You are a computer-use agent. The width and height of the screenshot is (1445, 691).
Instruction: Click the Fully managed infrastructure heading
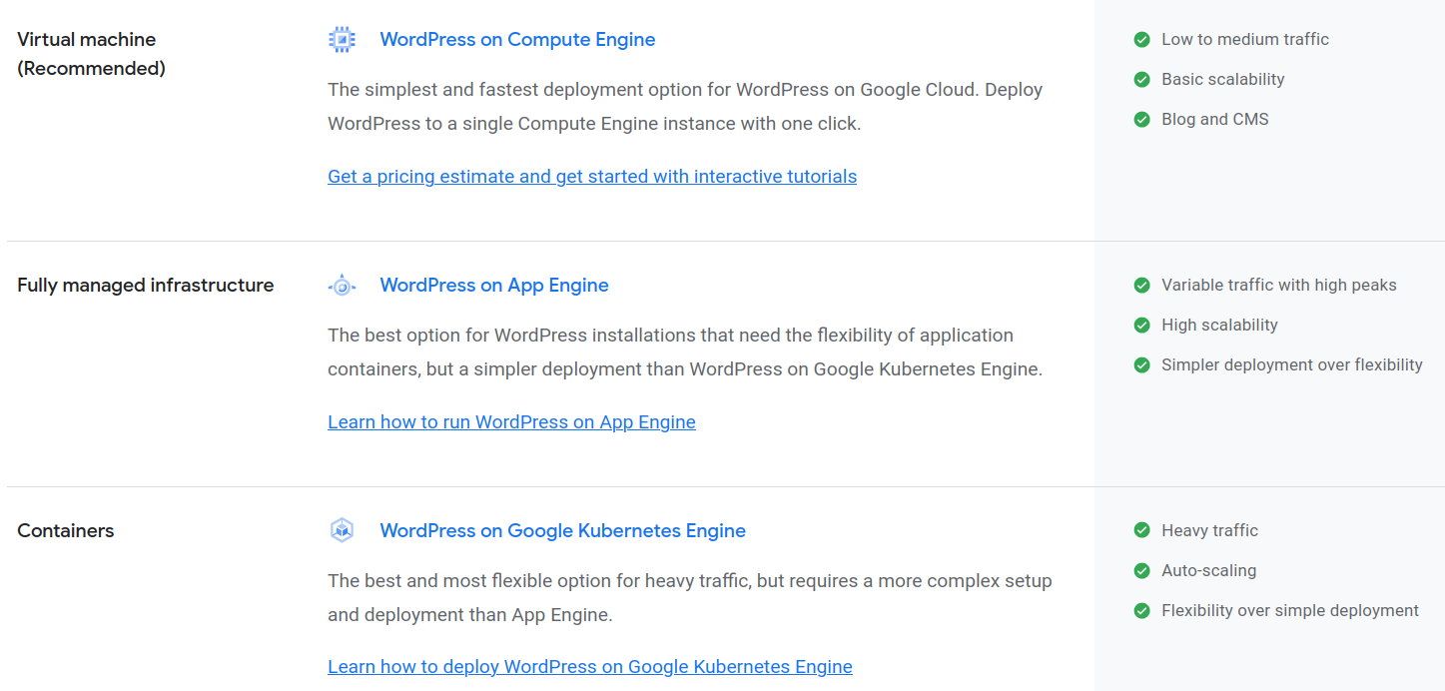(x=146, y=286)
